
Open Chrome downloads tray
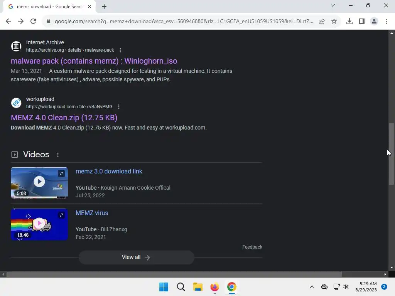(x=349, y=22)
